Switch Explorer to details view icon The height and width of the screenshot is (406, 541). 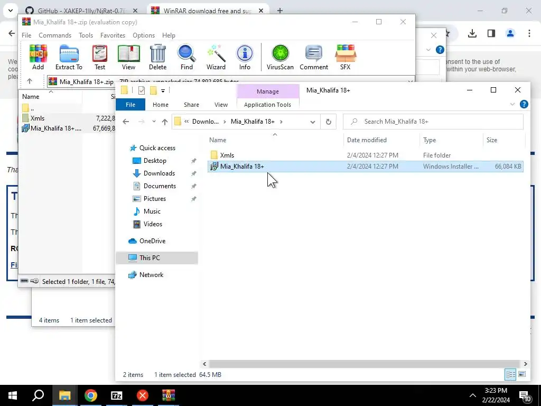click(511, 375)
